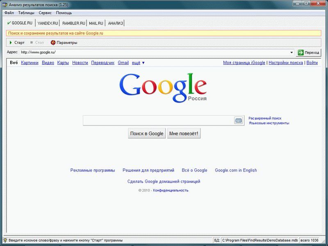Click the Мне повезёт! button
The width and height of the screenshot is (328, 246).
tap(184, 134)
